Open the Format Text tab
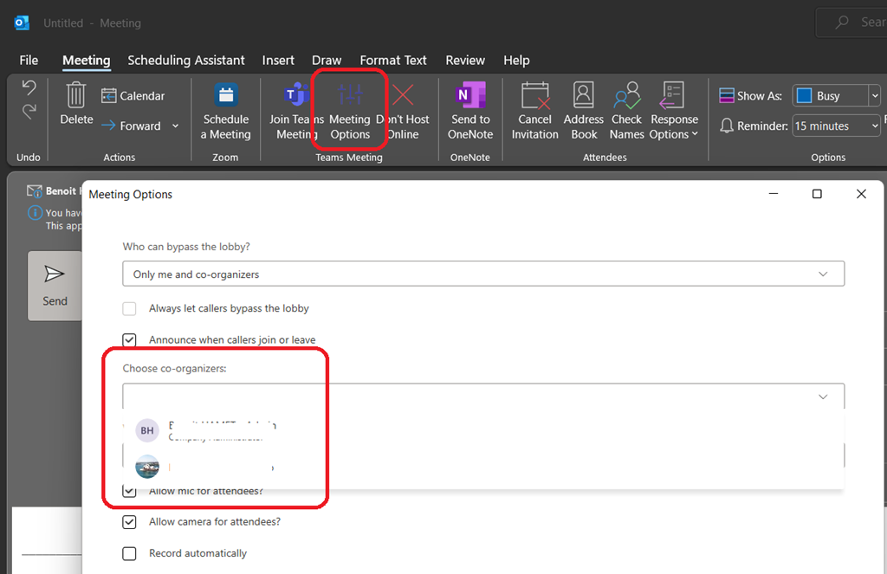Screen dimensions: 887x574 [x=393, y=61]
